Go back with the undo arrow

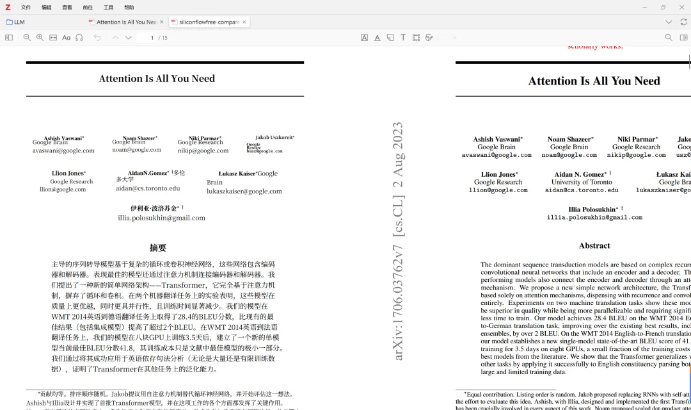click(97, 38)
